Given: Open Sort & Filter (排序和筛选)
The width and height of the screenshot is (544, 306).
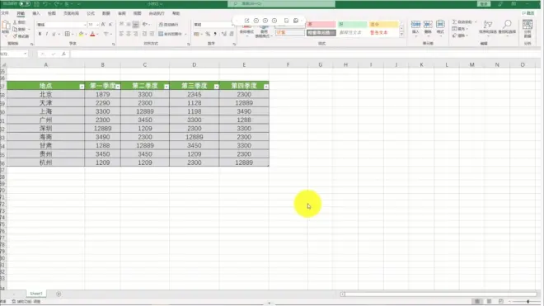Looking at the screenshot, I should click(x=488, y=27).
